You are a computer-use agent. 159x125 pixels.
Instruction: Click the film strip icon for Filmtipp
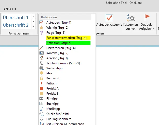(x=41, y=99)
